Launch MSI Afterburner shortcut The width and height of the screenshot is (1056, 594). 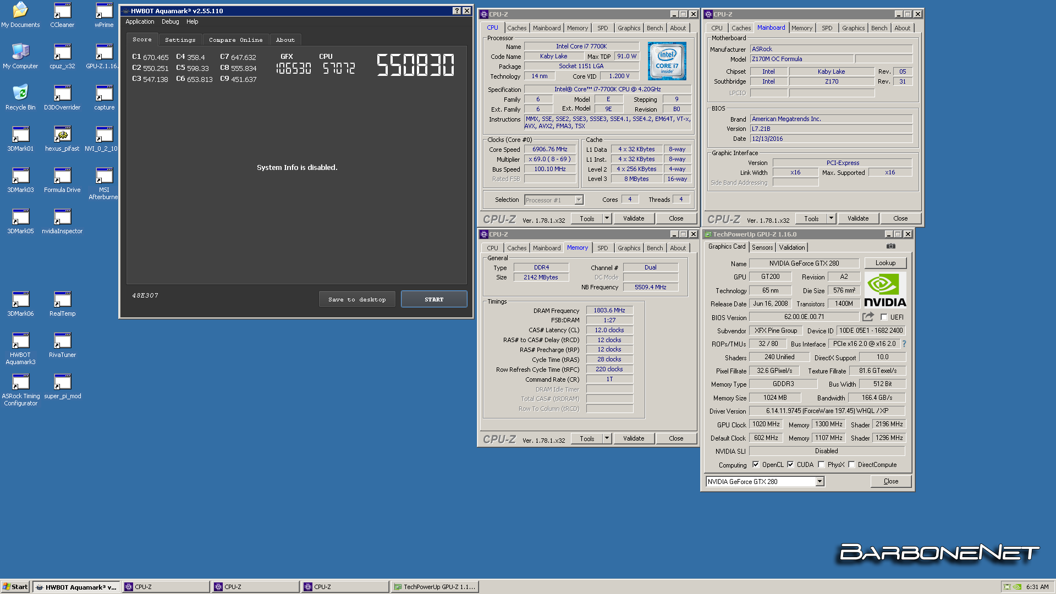tap(103, 183)
